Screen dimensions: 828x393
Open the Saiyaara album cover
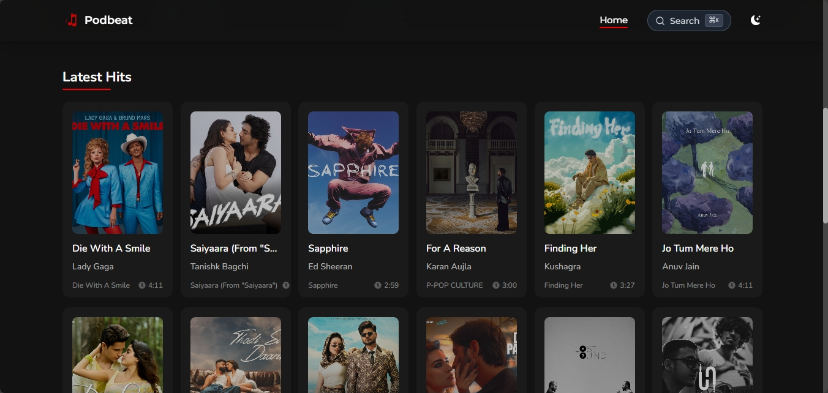[236, 173]
